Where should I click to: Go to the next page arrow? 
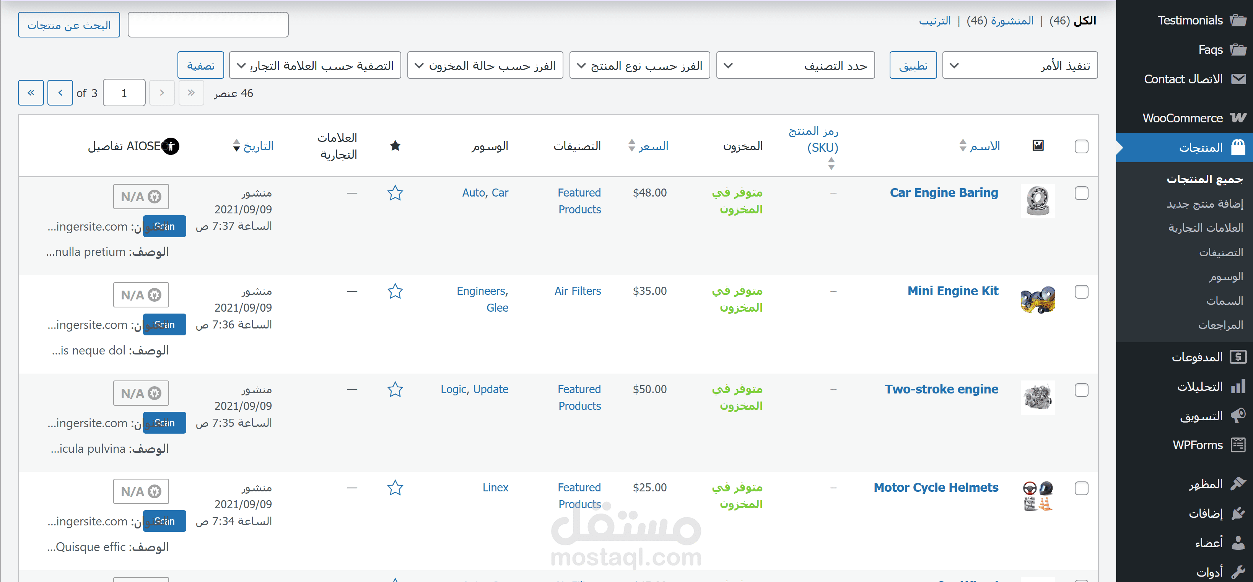coord(60,93)
